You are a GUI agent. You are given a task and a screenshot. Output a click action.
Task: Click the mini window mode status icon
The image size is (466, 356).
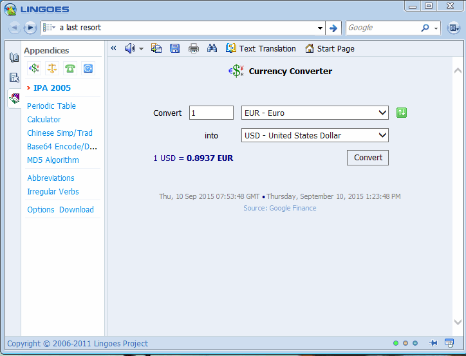pos(449,343)
